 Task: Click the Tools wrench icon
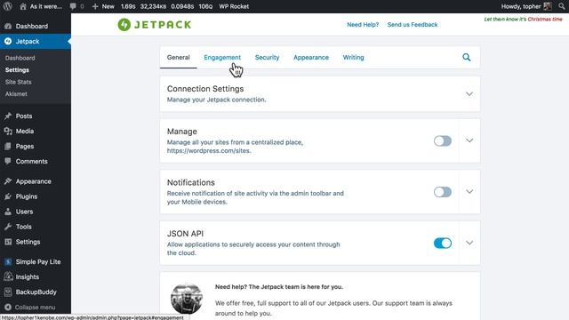coord(8,227)
